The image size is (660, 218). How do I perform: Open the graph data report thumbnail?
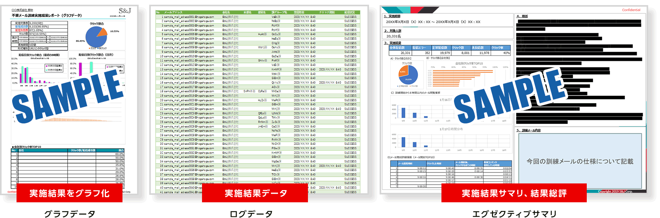tap(69, 100)
